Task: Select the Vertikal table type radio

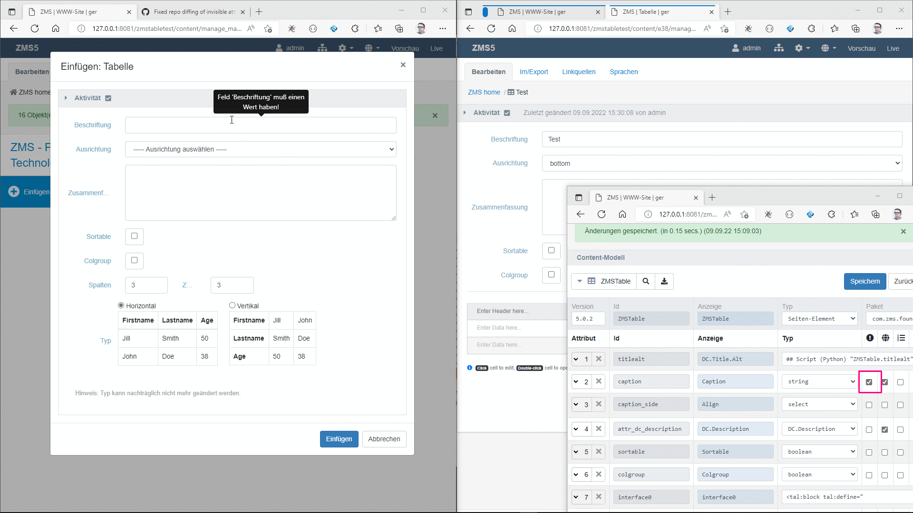Action: tap(233, 305)
